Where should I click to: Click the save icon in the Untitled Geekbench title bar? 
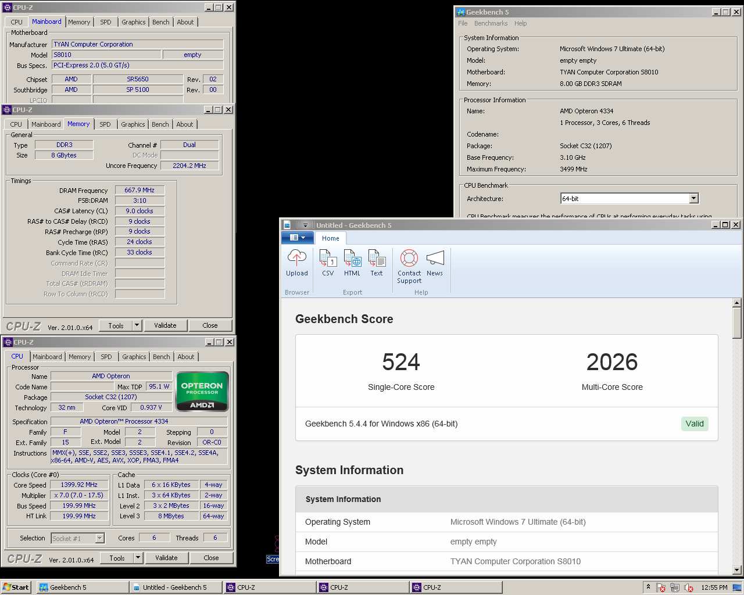click(287, 225)
